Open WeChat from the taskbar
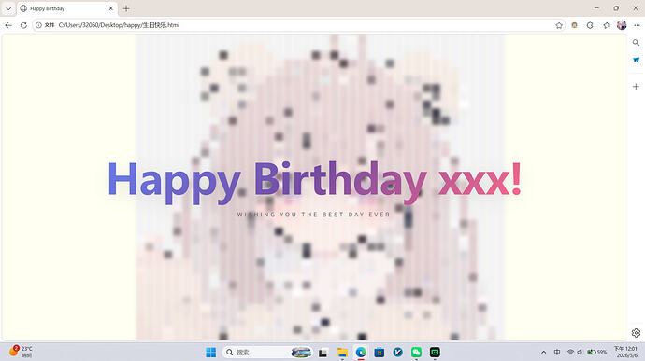 (x=416, y=353)
